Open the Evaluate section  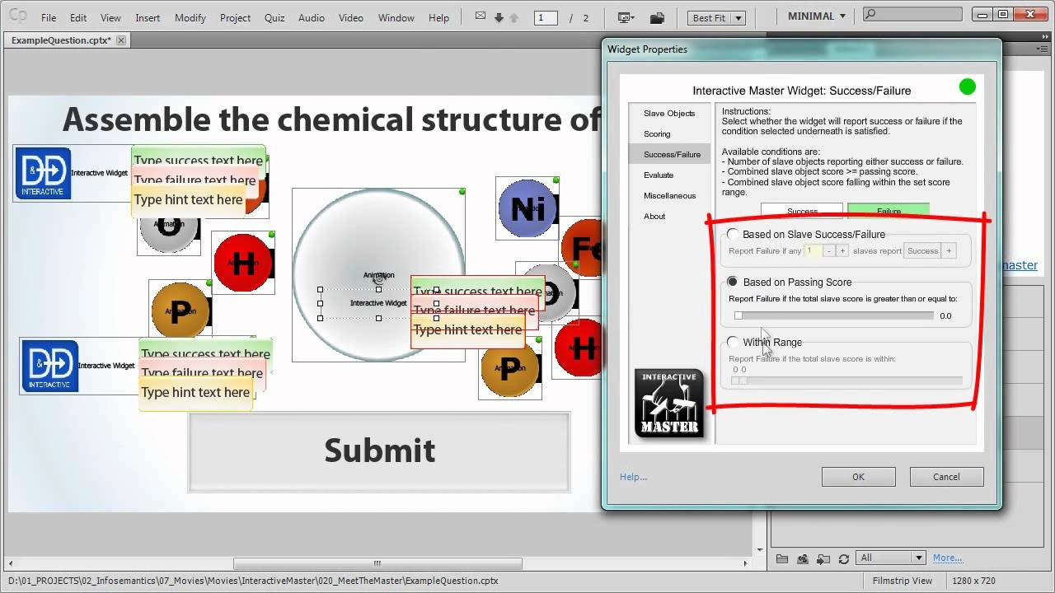[x=669, y=175]
